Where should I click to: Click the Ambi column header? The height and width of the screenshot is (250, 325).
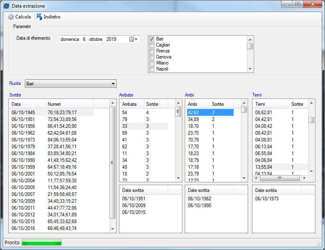click(x=197, y=104)
